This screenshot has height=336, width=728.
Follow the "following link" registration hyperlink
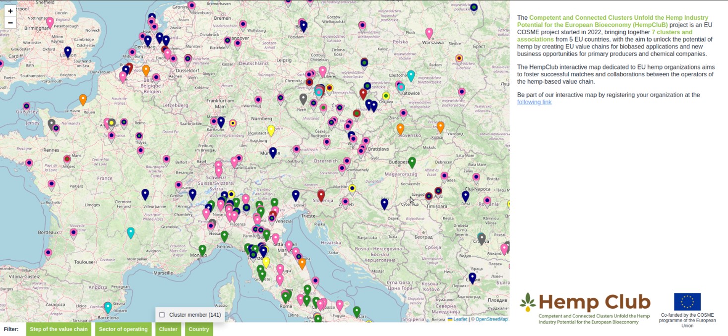click(x=534, y=102)
